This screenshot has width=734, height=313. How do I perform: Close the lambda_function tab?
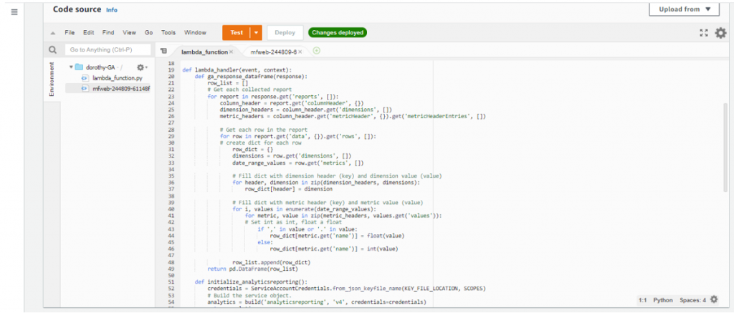tap(232, 52)
